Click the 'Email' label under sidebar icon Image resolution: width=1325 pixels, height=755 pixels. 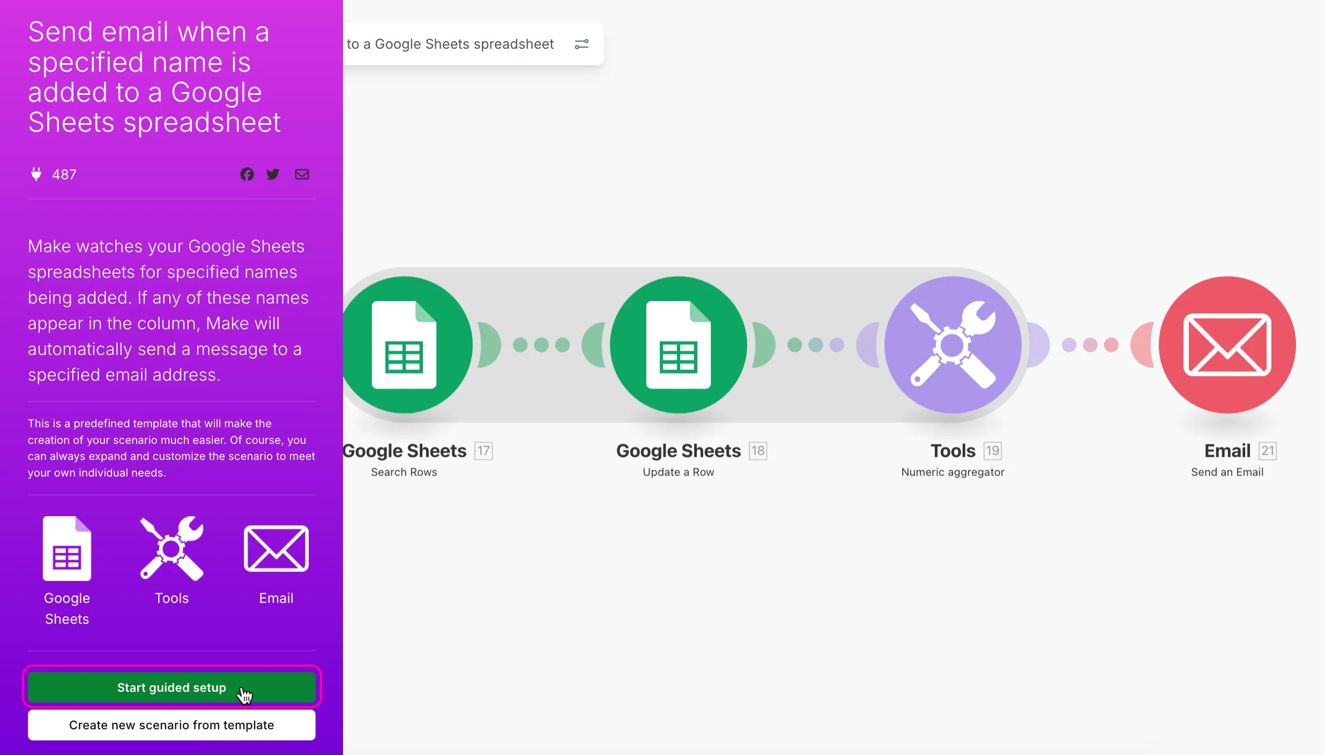pos(276,598)
